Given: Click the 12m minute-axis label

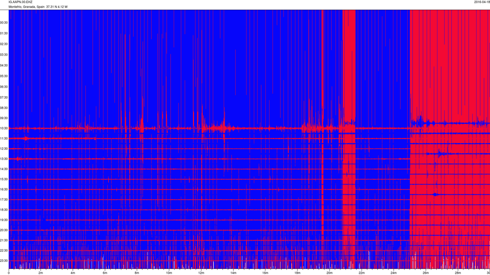Looking at the screenshot, I should point(201,273).
